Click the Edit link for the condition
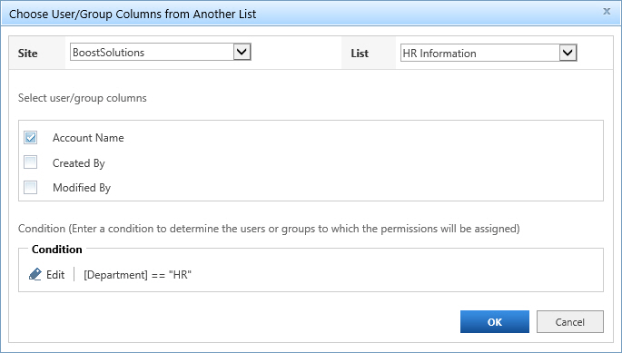The width and height of the screenshot is (622, 353). click(55, 274)
